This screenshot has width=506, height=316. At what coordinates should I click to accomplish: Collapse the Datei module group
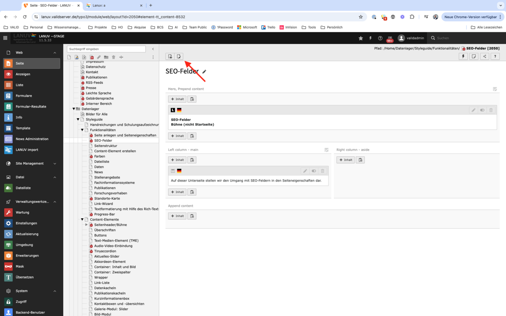[x=55, y=177]
